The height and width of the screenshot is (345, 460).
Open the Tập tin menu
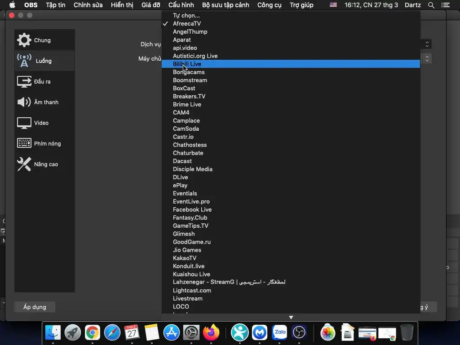[55, 5]
